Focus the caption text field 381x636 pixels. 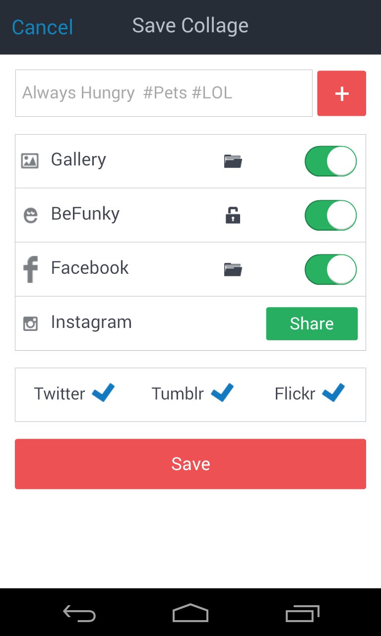click(x=164, y=93)
